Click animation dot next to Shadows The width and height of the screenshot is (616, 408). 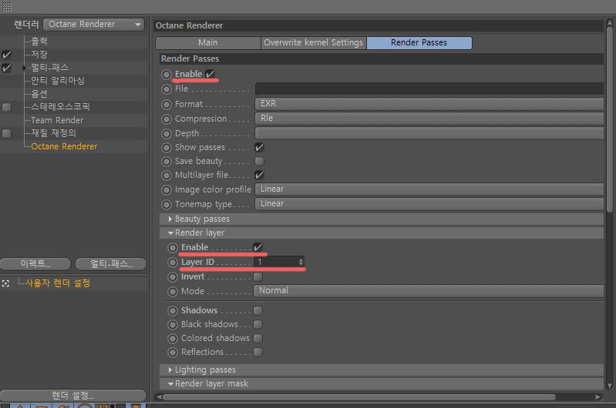[173, 311]
